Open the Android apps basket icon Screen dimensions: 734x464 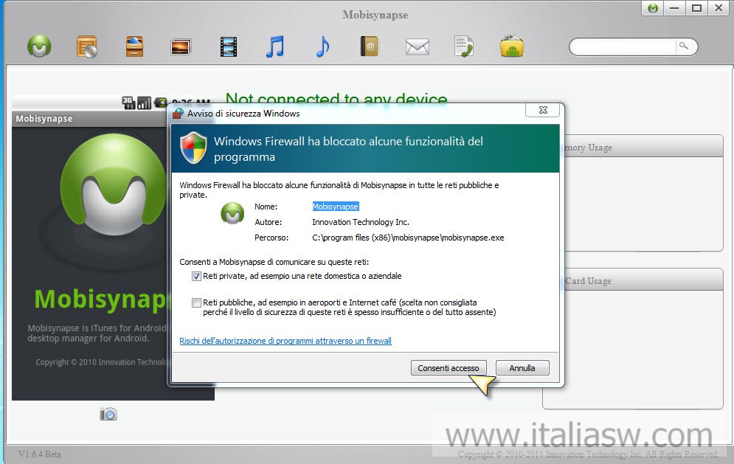pos(512,46)
